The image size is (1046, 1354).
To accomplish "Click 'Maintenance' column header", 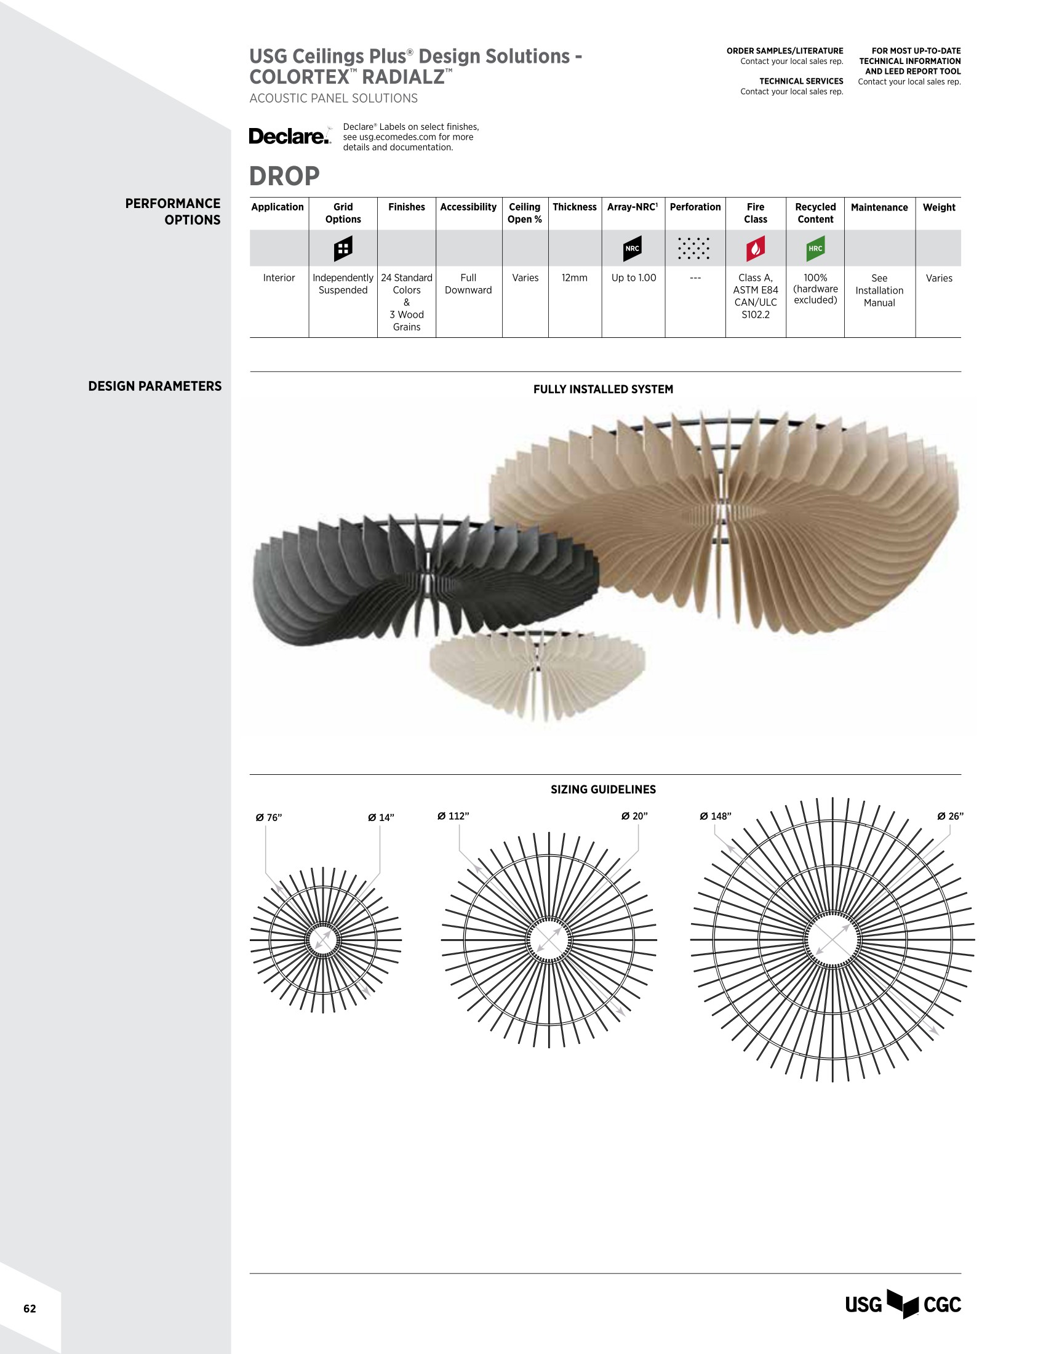I will [x=879, y=207].
